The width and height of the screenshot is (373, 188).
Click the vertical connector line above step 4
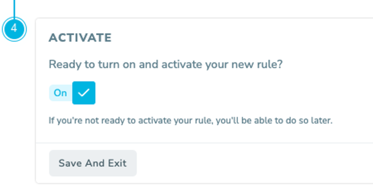14,8
